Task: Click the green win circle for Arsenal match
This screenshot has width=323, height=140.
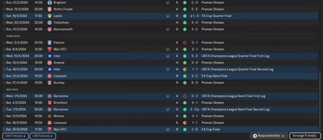Action: click(x=185, y=63)
